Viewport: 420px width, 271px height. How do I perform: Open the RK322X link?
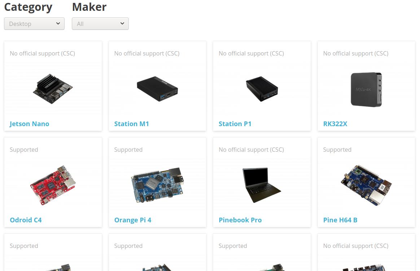pos(335,124)
